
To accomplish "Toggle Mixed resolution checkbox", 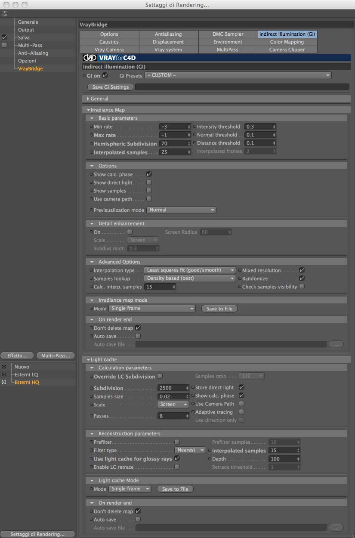I will pos(302,270).
